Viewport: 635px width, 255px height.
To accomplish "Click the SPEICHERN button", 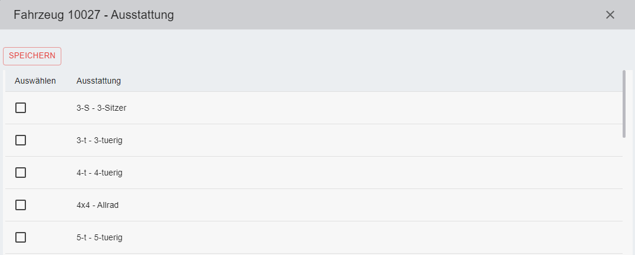I will (32, 56).
